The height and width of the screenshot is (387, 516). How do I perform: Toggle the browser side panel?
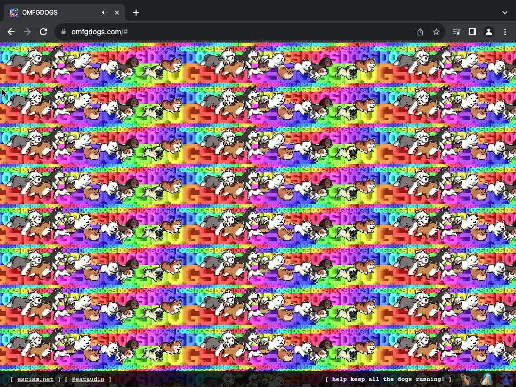click(x=473, y=32)
